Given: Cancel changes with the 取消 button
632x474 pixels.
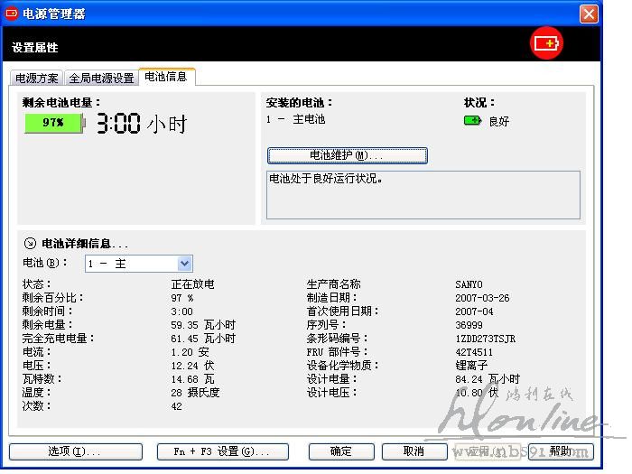Looking at the screenshot, I should [414, 451].
